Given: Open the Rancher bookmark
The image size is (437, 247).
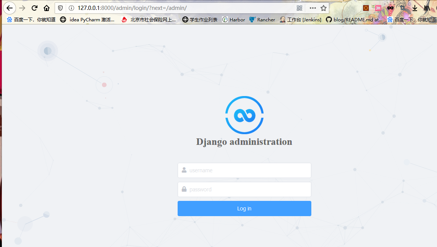Looking at the screenshot, I should coord(262,19).
